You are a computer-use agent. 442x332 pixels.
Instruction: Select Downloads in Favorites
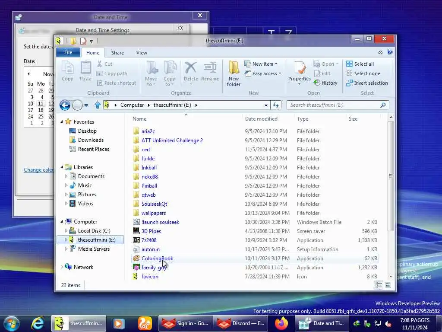pos(91,140)
